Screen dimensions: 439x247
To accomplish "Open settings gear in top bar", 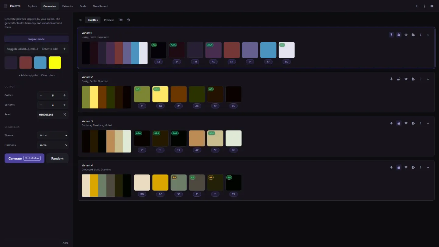I will [x=432, y=6].
